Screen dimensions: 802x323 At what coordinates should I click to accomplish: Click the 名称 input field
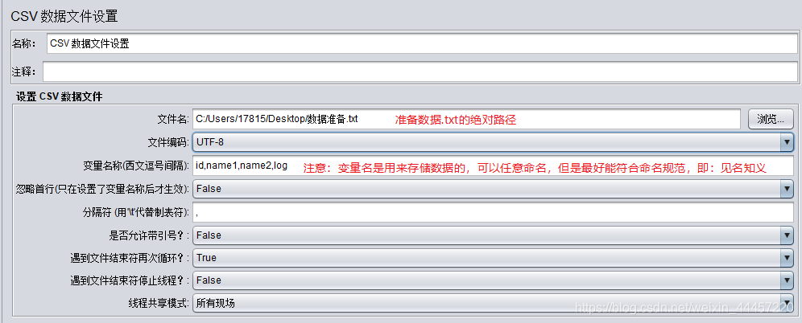coord(421,44)
